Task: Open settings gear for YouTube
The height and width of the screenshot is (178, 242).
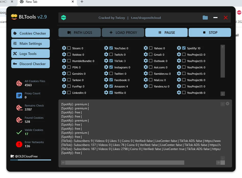Action: click(106, 48)
